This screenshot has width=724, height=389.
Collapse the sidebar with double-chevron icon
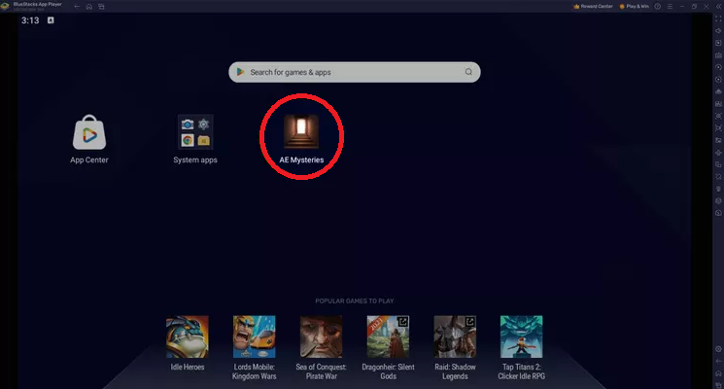(718, 7)
